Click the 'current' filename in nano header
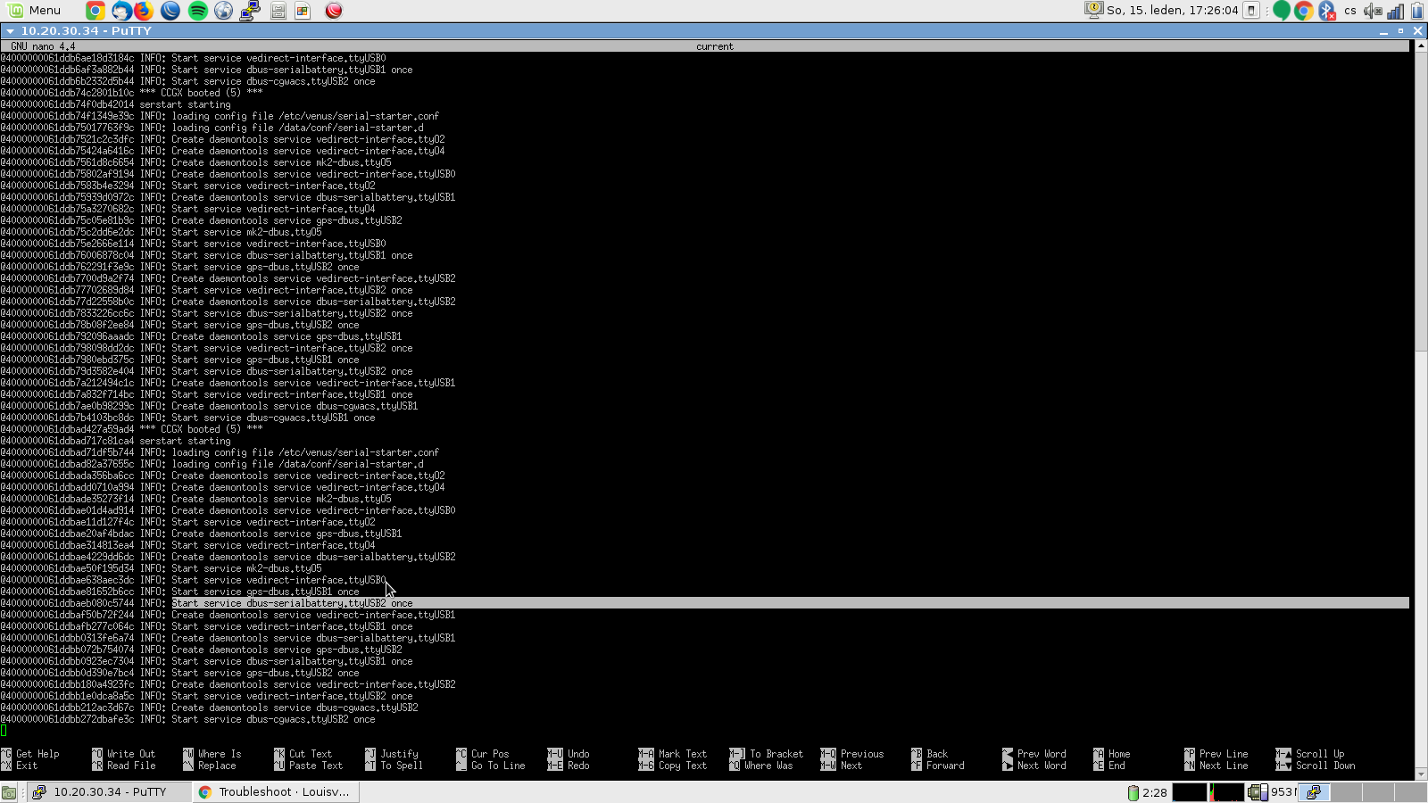This screenshot has height=803, width=1428. point(715,46)
